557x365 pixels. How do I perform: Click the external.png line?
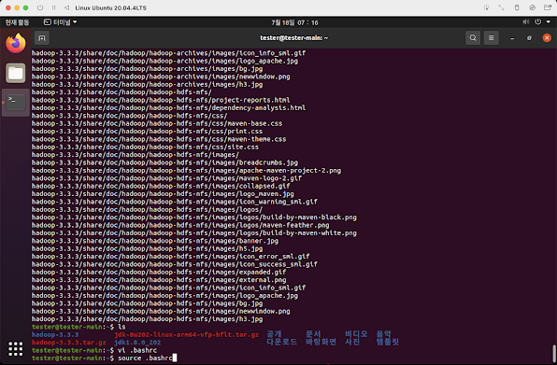tap(159, 279)
